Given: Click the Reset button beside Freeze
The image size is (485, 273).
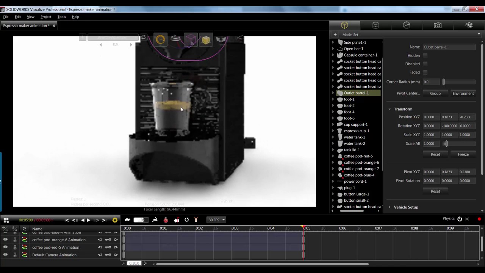Looking at the screenshot, I should point(435,154).
